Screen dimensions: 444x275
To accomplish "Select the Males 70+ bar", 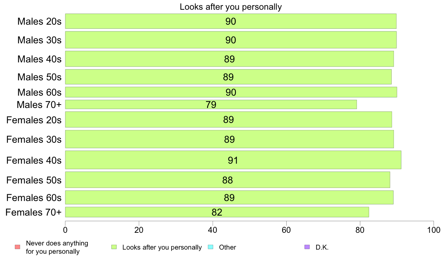I will coord(211,105).
